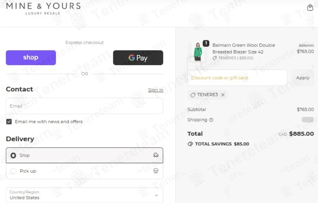Uncheck Email me with news and offers

click(9, 122)
